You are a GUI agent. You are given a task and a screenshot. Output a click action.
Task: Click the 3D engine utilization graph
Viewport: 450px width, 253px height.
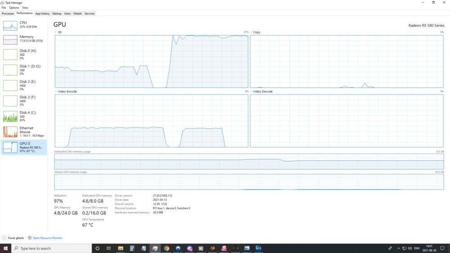(x=152, y=62)
